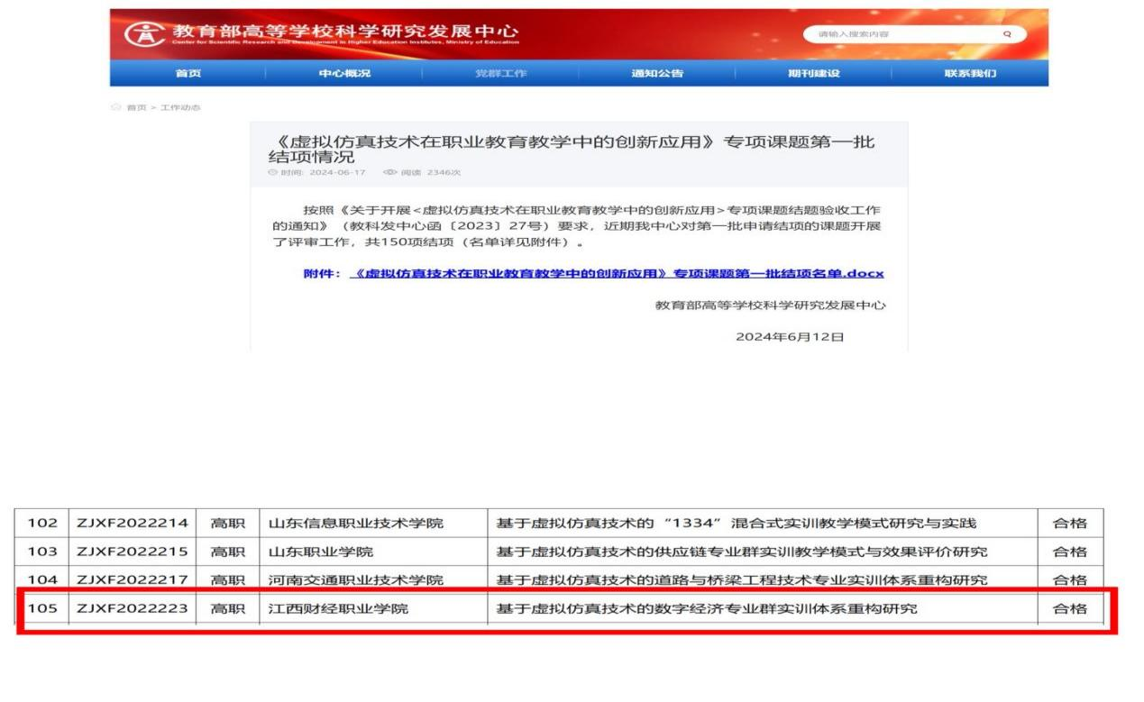Click the table cell ZJXF2022214
The height and width of the screenshot is (702, 1144).
tap(133, 523)
